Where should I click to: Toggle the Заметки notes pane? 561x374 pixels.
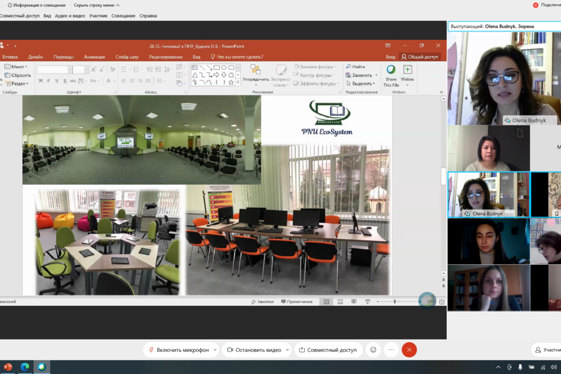click(262, 302)
